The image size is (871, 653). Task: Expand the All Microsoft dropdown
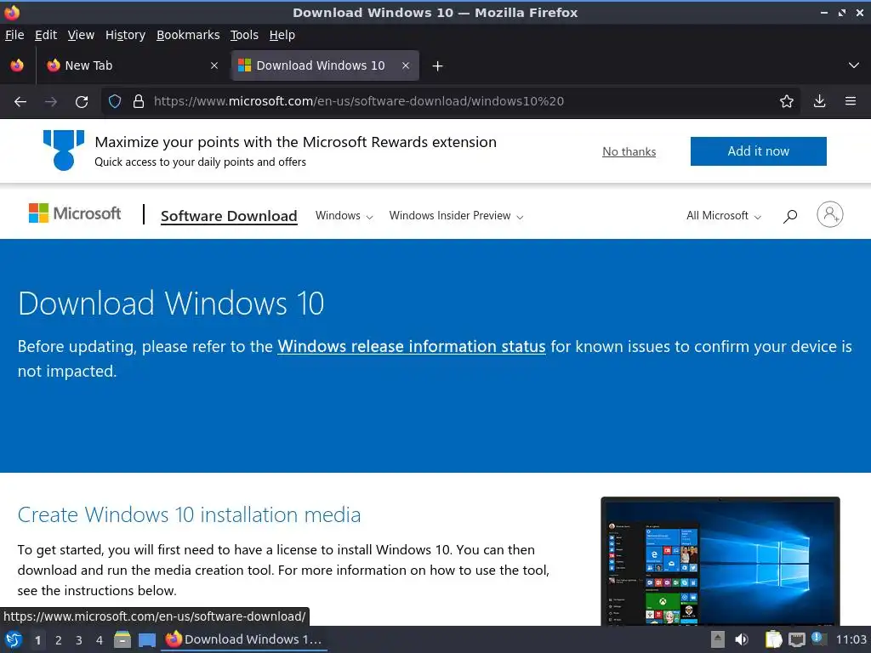[723, 215]
